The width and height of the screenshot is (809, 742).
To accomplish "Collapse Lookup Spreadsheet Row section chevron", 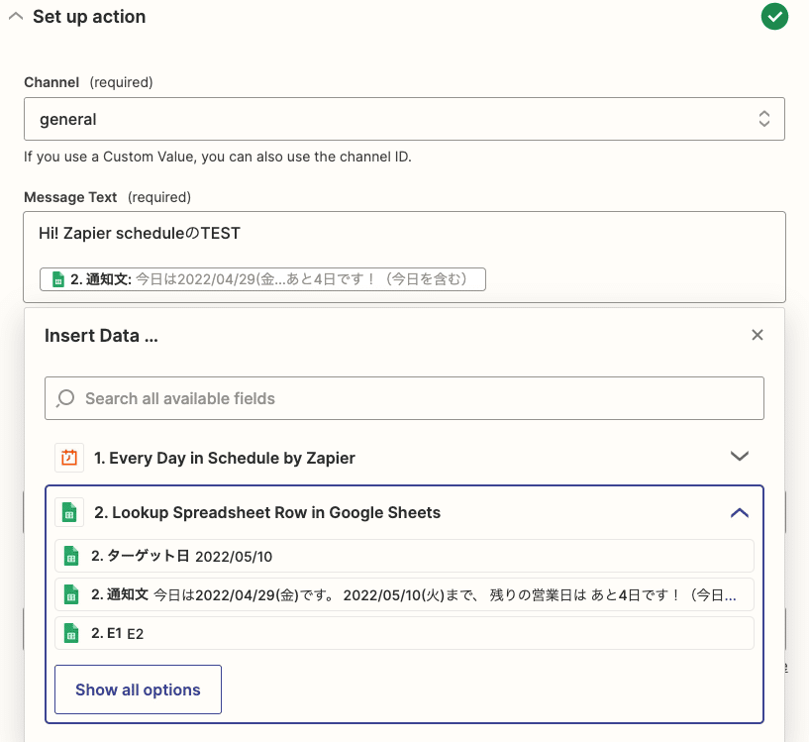I will coord(740,512).
